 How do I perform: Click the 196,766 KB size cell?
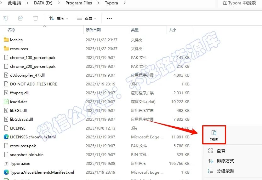pyautogui.click(x=179, y=163)
